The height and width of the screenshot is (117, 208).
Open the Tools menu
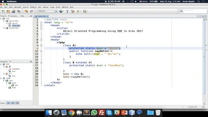click(58, 7)
